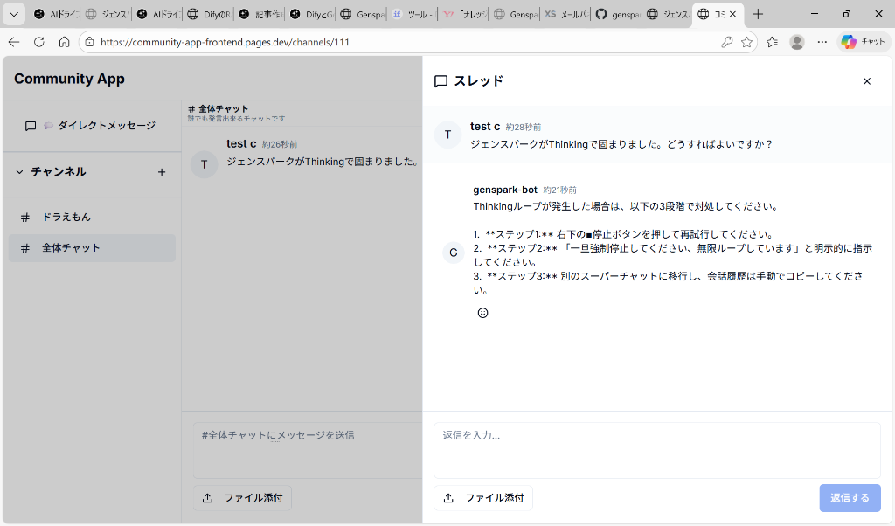Open the browser tab list chevron
This screenshot has width=895, height=526.
(13, 13)
